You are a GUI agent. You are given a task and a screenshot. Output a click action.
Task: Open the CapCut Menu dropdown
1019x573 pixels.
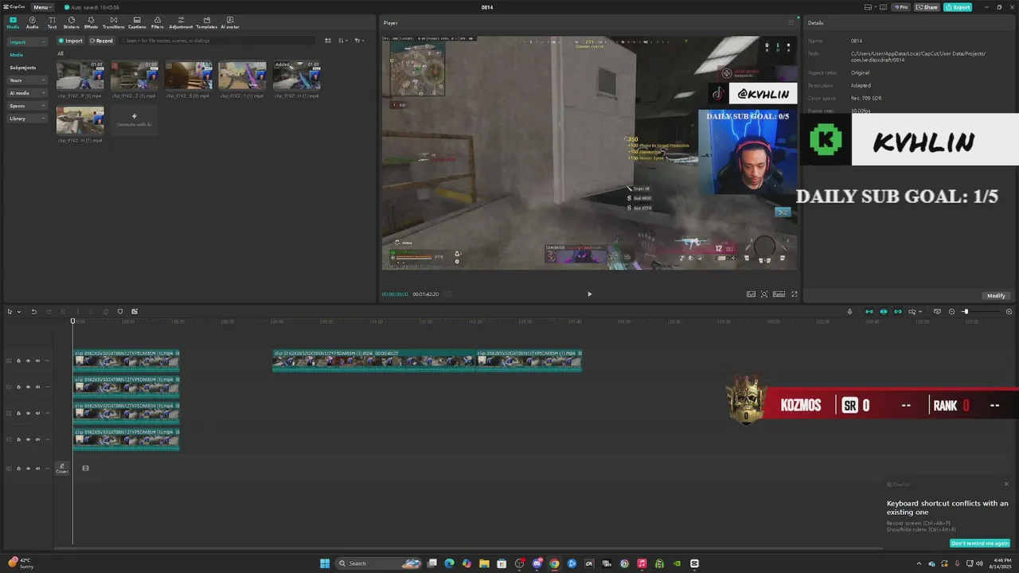pyautogui.click(x=41, y=7)
